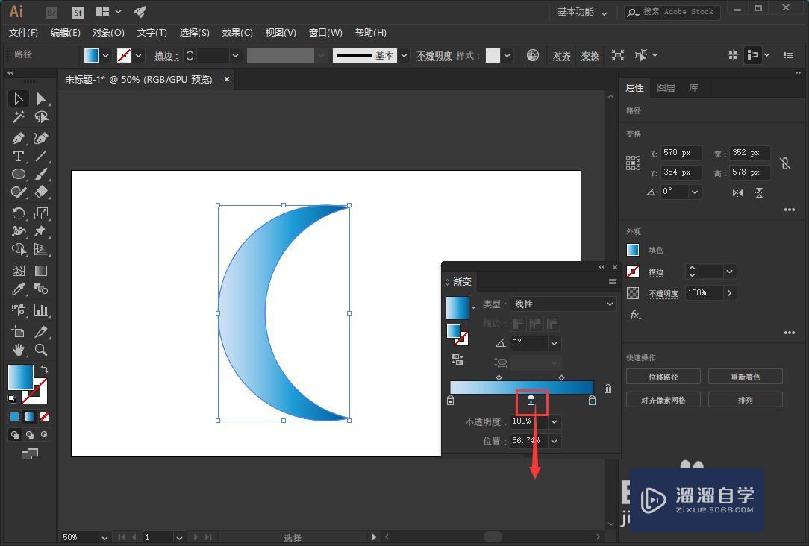Switch to the 图层 tab
The height and width of the screenshot is (546, 809).
[666, 88]
